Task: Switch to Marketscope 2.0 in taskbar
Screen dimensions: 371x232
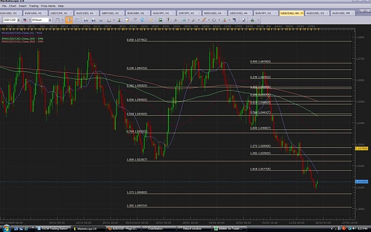Action: tap(88, 228)
